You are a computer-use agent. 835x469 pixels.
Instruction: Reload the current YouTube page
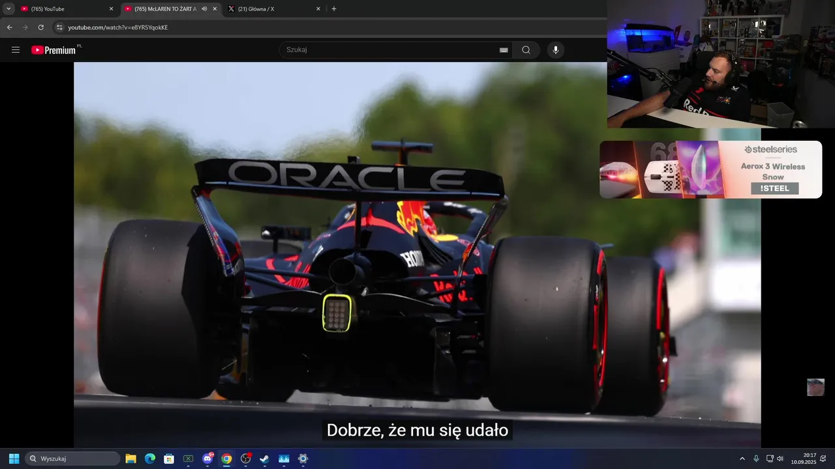pos(40,27)
